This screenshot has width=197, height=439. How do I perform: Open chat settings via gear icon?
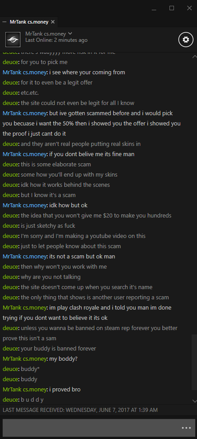point(186,40)
